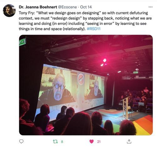This screenshot has height=147, width=157.
Task: Click the reply speech bubble icon
Action: [21, 141]
